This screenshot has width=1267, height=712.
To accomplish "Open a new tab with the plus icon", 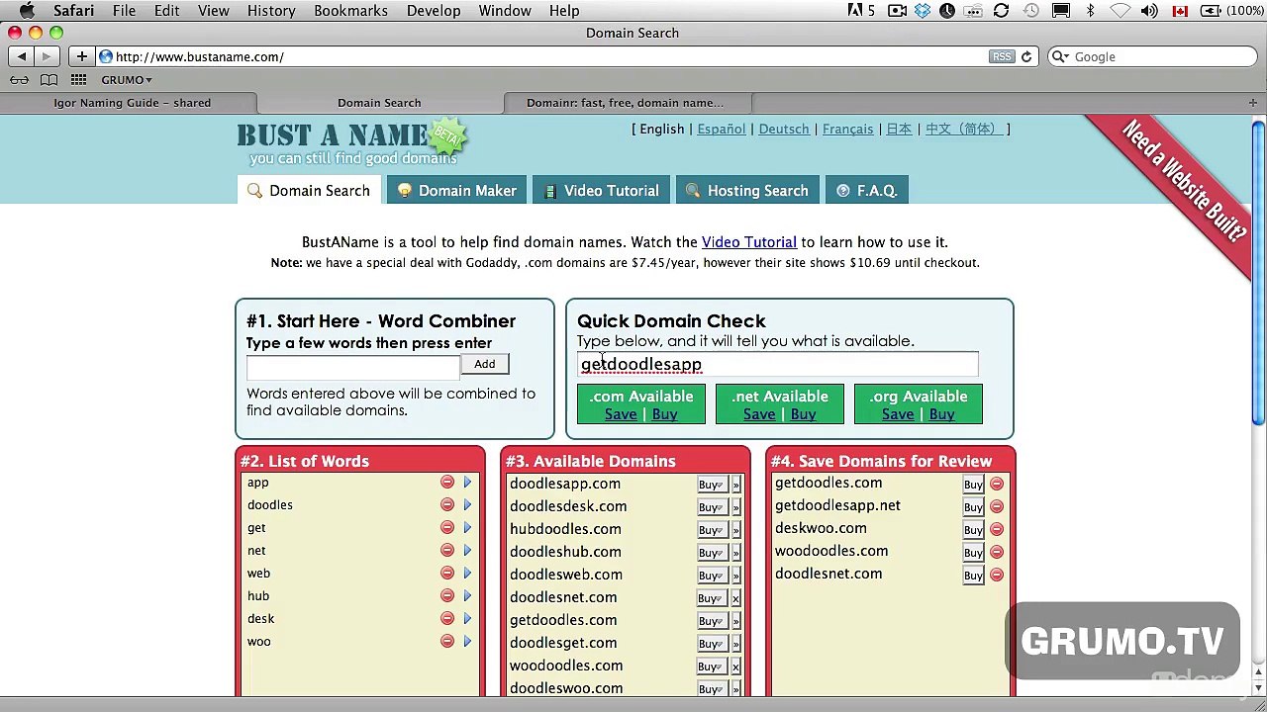I will pyautogui.click(x=1252, y=103).
